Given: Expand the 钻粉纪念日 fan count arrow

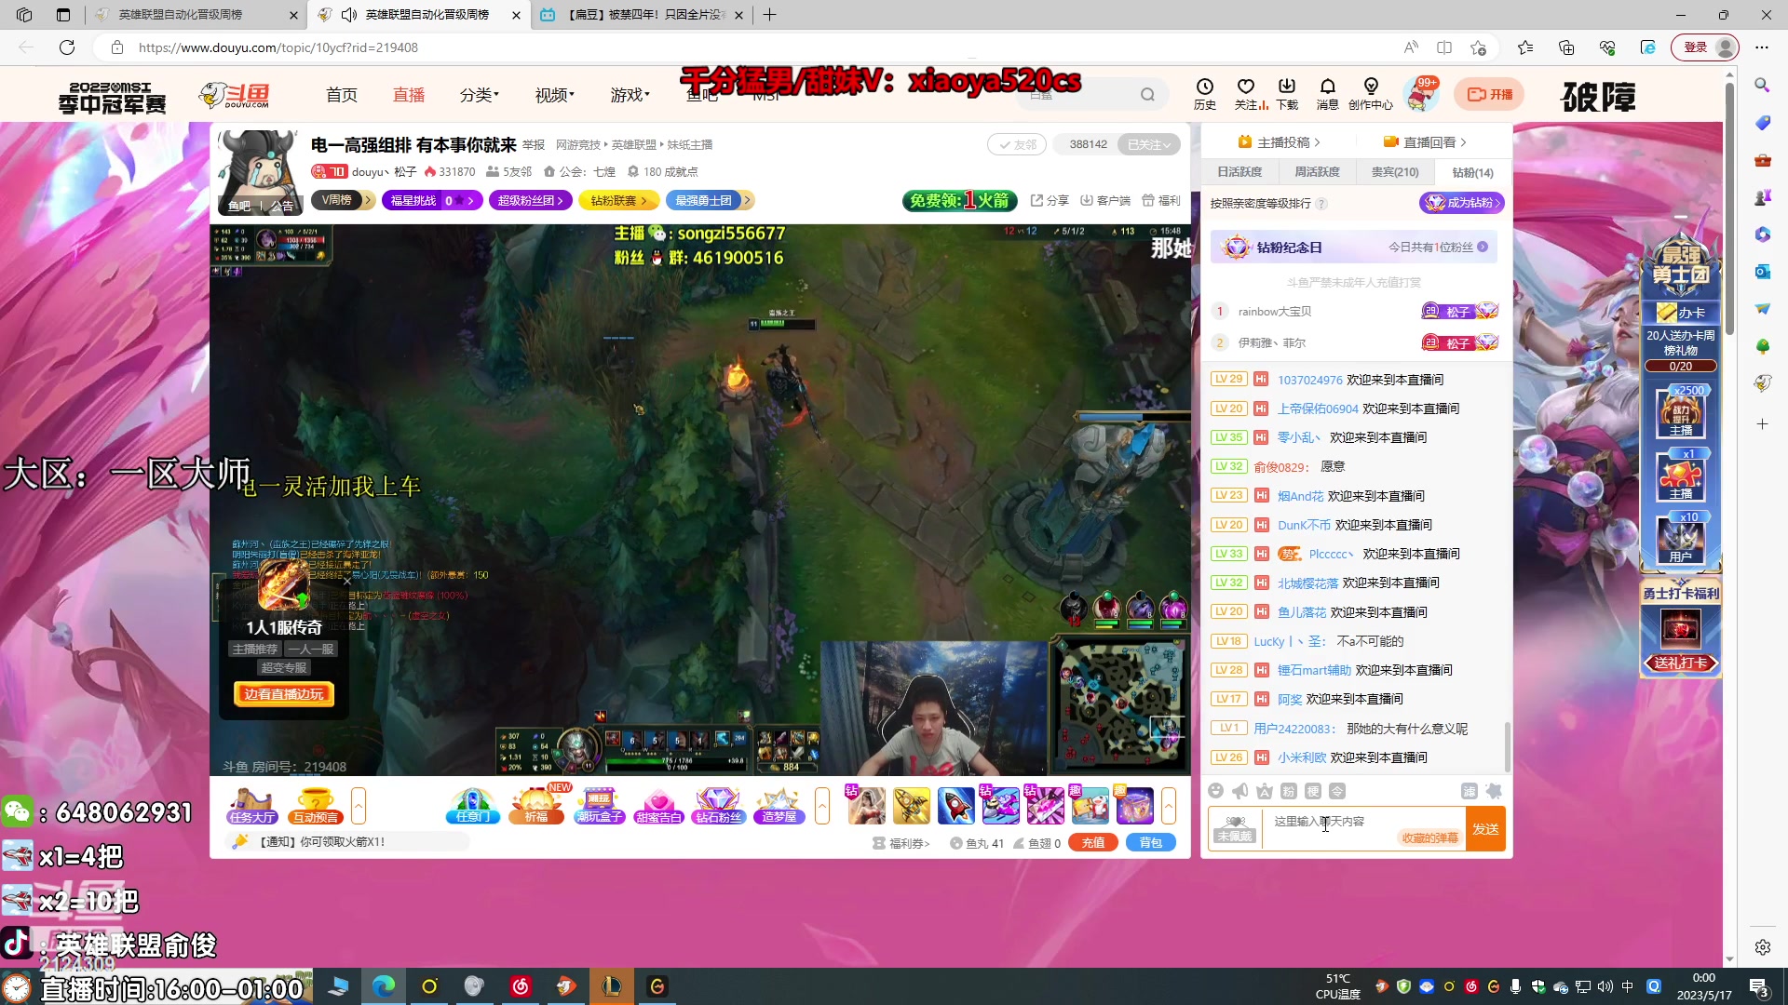Looking at the screenshot, I should (x=1483, y=247).
